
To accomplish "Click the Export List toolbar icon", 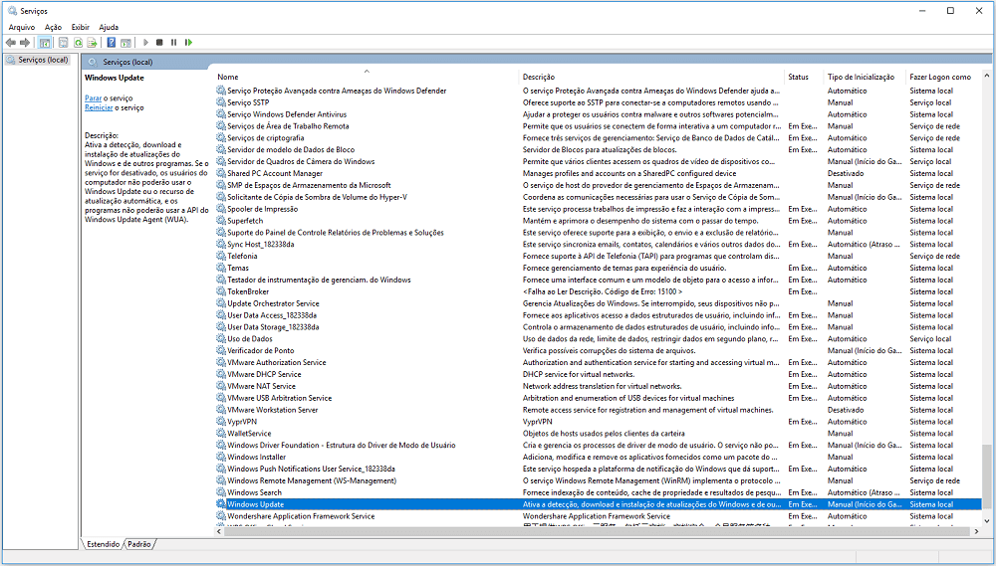I will [x=92, y=43].
